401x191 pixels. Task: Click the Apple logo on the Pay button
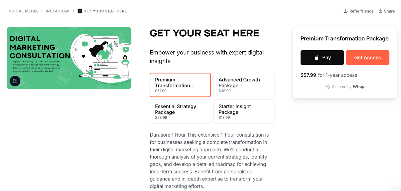[x=316, y=57]
